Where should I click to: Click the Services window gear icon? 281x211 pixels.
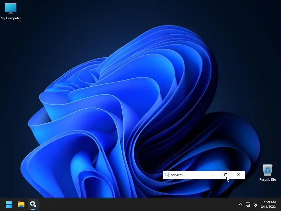(x=167, y=175)
